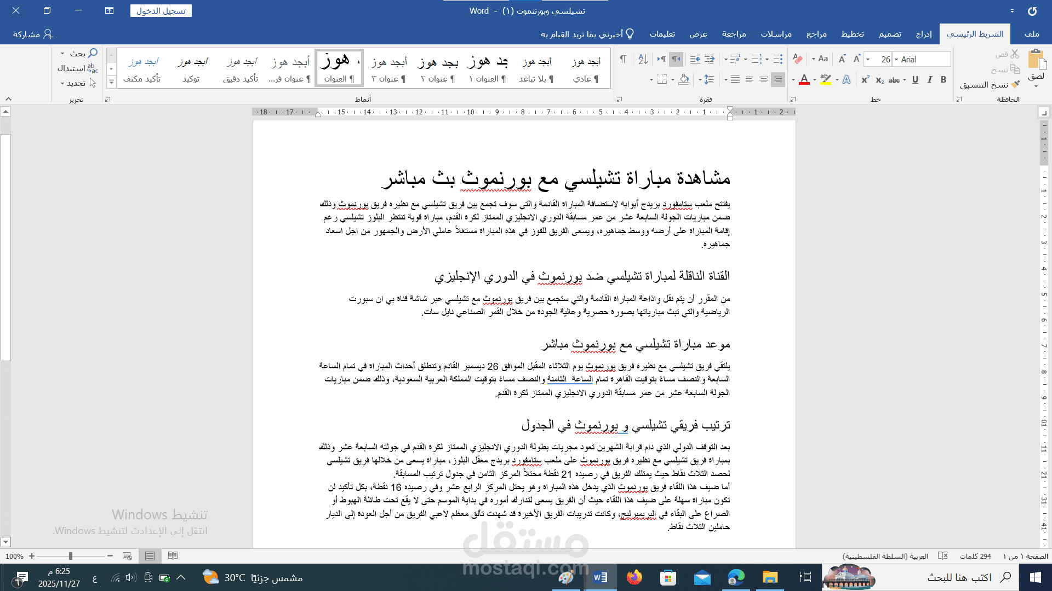Image resolution: width=1052 pixels, height=591 pixels.
Task: Switch to the عرض (View) tab
Action: 699,34
